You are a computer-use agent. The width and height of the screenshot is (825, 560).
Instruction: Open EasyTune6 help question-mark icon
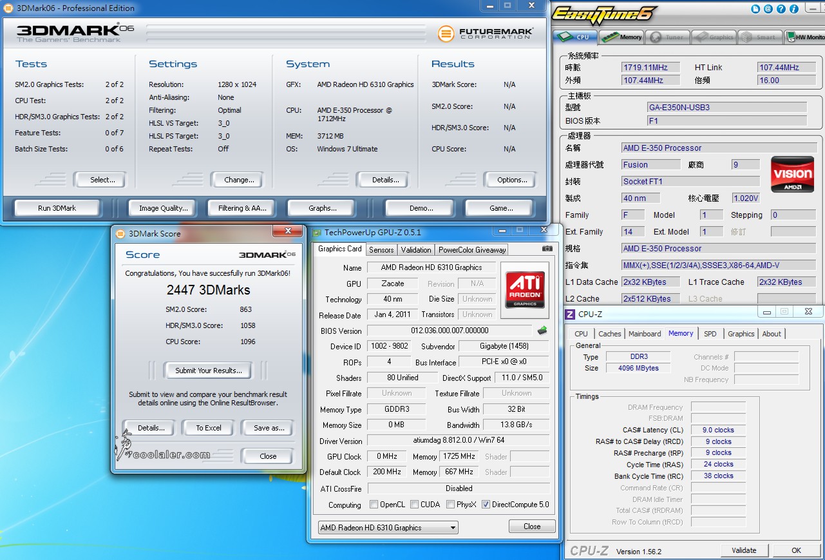pyautogui.click(x=780, y=9)
